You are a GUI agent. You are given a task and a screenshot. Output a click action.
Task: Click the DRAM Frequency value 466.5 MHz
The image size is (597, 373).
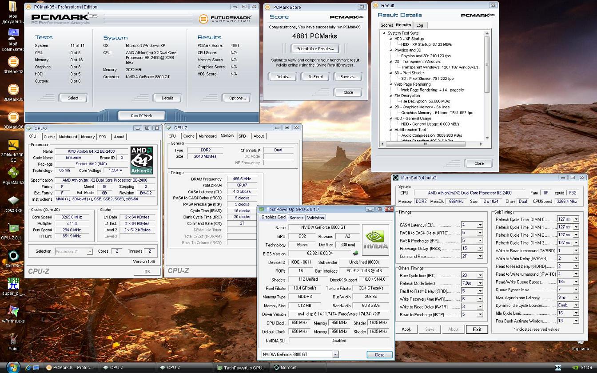242,179
